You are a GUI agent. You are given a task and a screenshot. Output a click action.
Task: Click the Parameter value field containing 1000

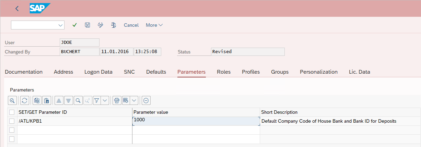pos(196,121)
